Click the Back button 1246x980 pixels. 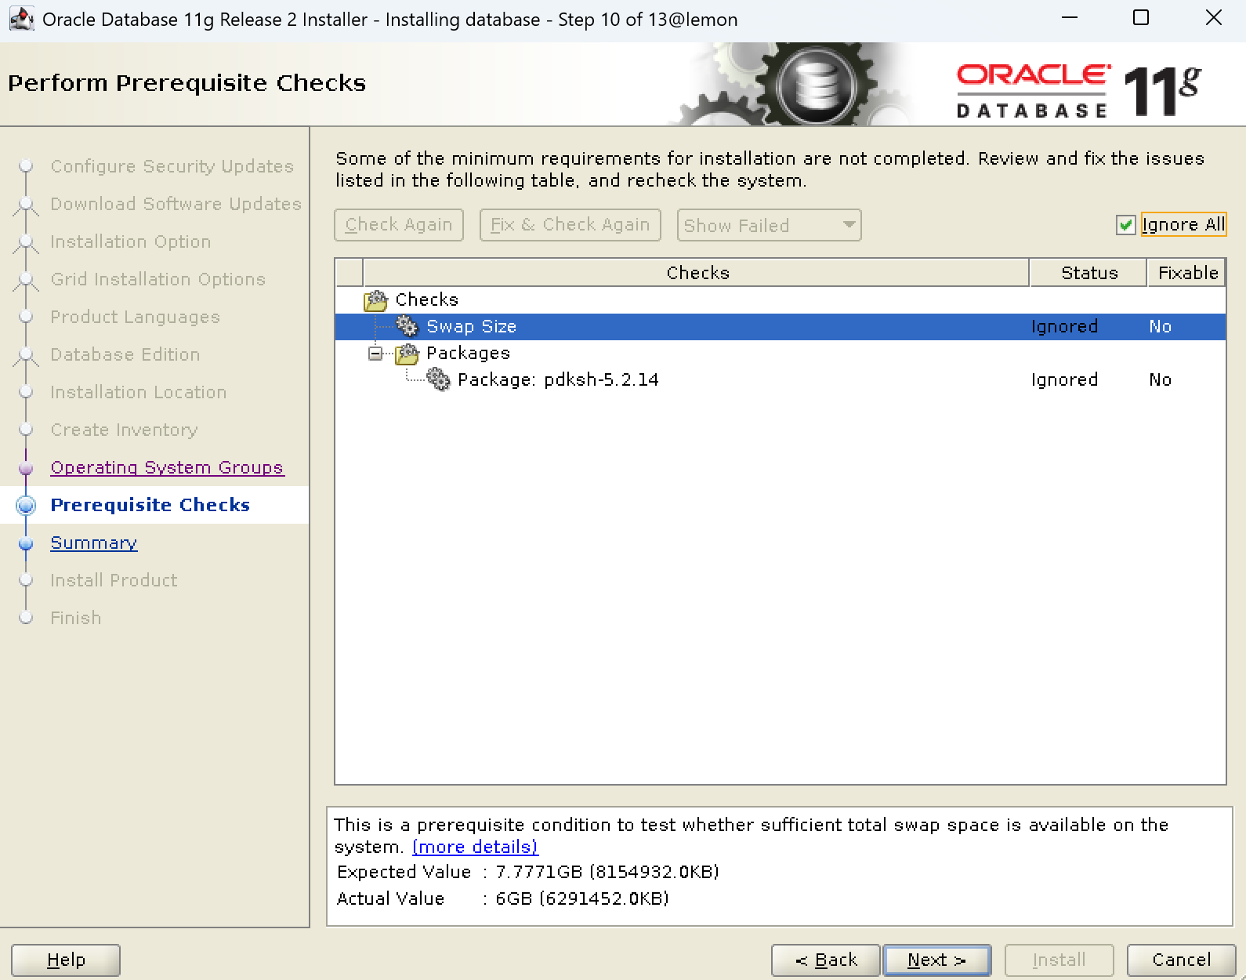pos(826,960)
